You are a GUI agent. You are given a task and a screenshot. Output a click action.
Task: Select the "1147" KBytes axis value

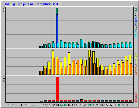click(x=4, y=79)
